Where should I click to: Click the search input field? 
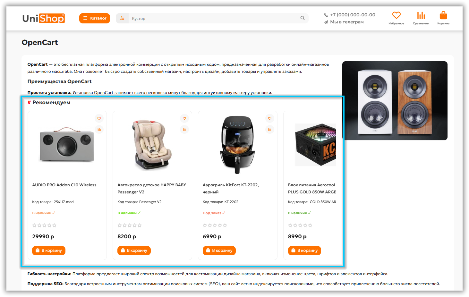point(214,18)
